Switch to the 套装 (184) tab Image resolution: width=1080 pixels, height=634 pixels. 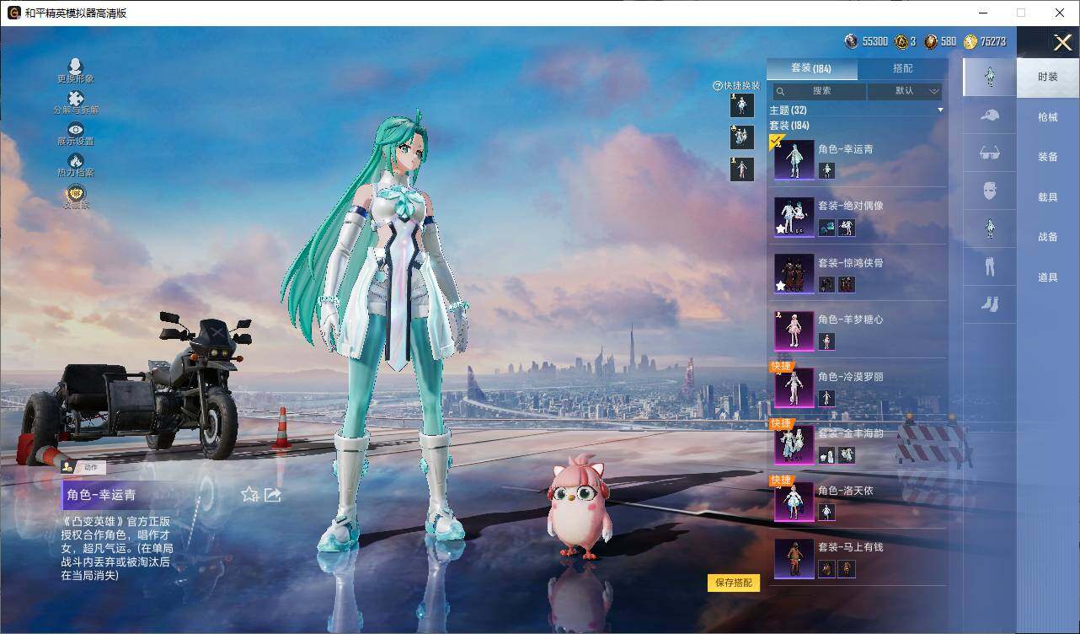(x=811, y=69)
